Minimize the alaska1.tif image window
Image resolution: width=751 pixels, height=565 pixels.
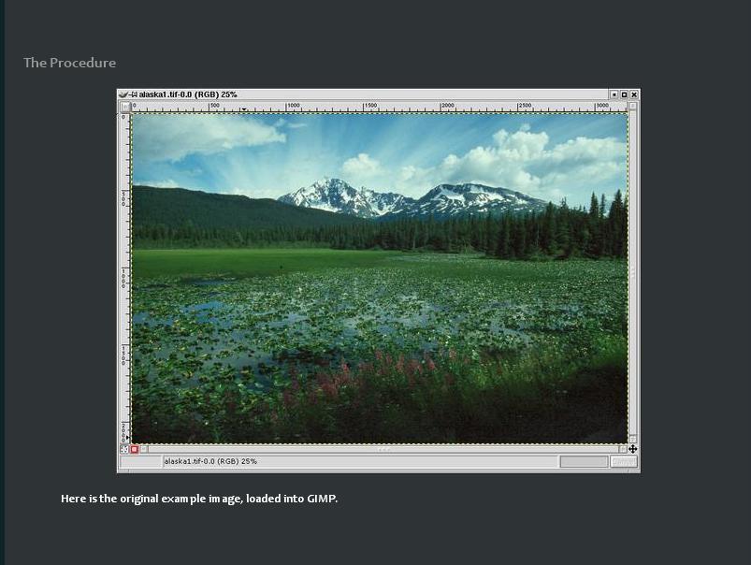614,94
